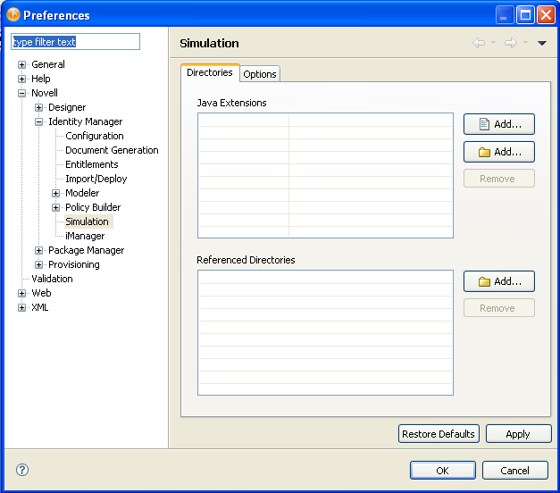Select Policy Builder label
This screenshot has width=560, height=493.
click(x=93, y=207)
